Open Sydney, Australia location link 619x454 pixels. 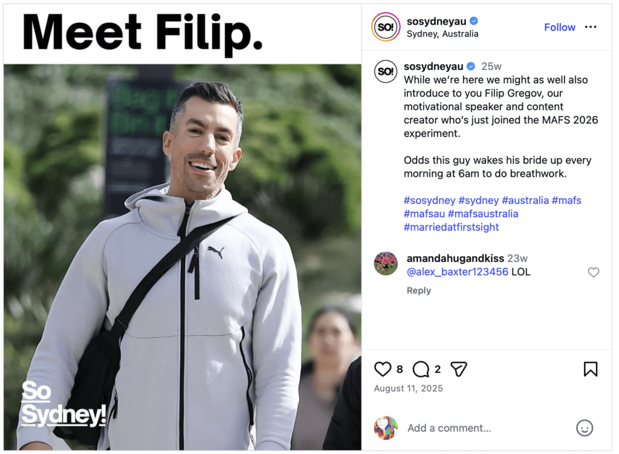point(442,34)
